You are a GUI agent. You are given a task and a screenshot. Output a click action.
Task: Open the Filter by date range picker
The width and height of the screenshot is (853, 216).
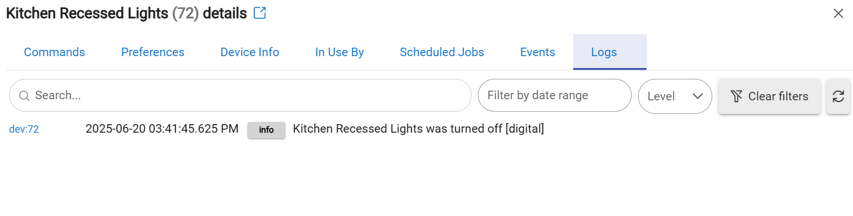[554, 95]
